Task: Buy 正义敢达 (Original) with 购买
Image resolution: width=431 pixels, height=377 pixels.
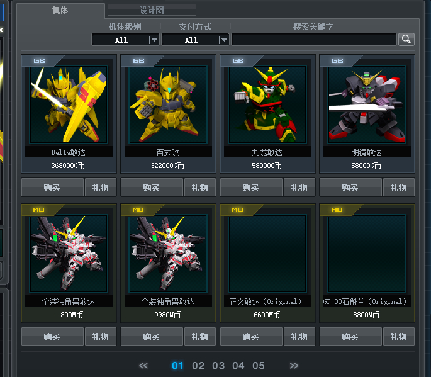Action: coord(251,336)
